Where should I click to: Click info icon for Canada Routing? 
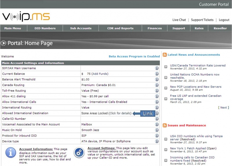[157, 85]
